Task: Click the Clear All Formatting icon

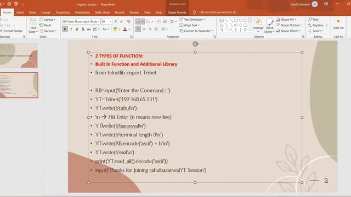Action: 129,21
